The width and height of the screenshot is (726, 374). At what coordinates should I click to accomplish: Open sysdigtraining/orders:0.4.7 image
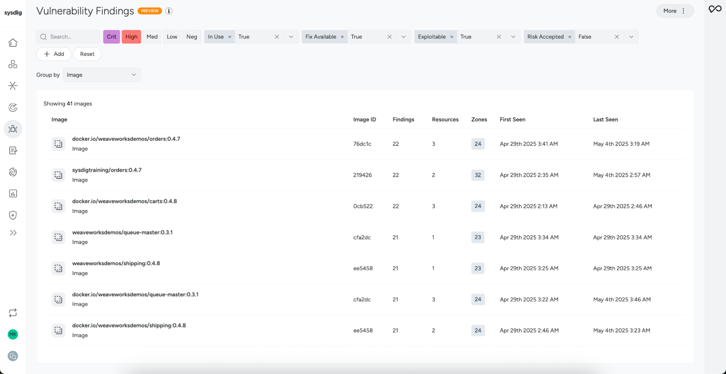coord(107,170)
